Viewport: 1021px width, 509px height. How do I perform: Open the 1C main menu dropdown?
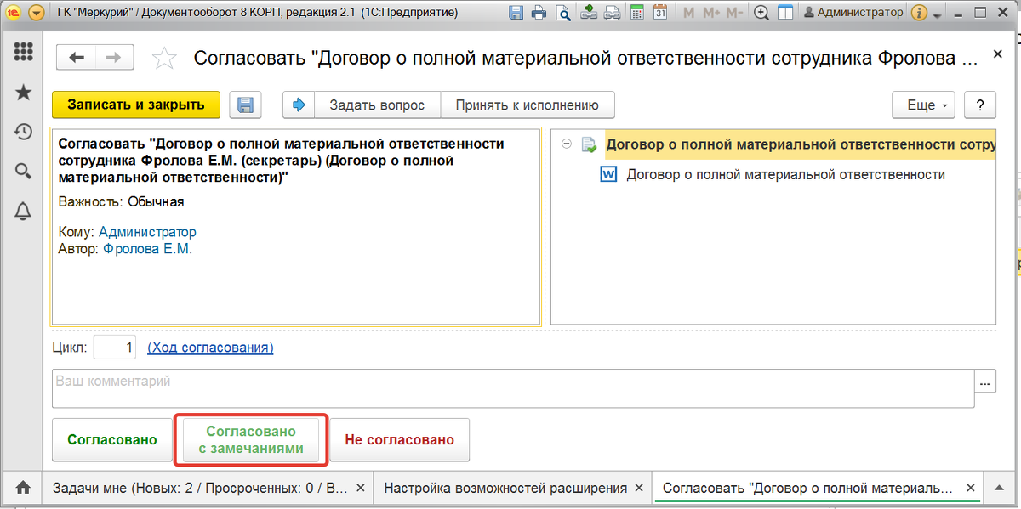36,13
